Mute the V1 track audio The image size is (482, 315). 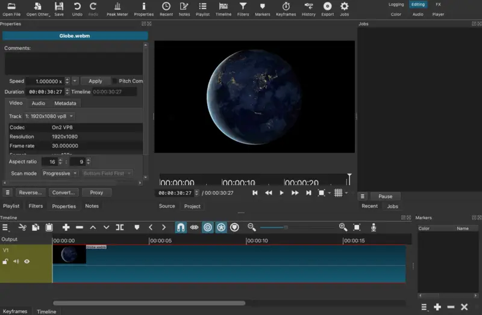(16, 261)
